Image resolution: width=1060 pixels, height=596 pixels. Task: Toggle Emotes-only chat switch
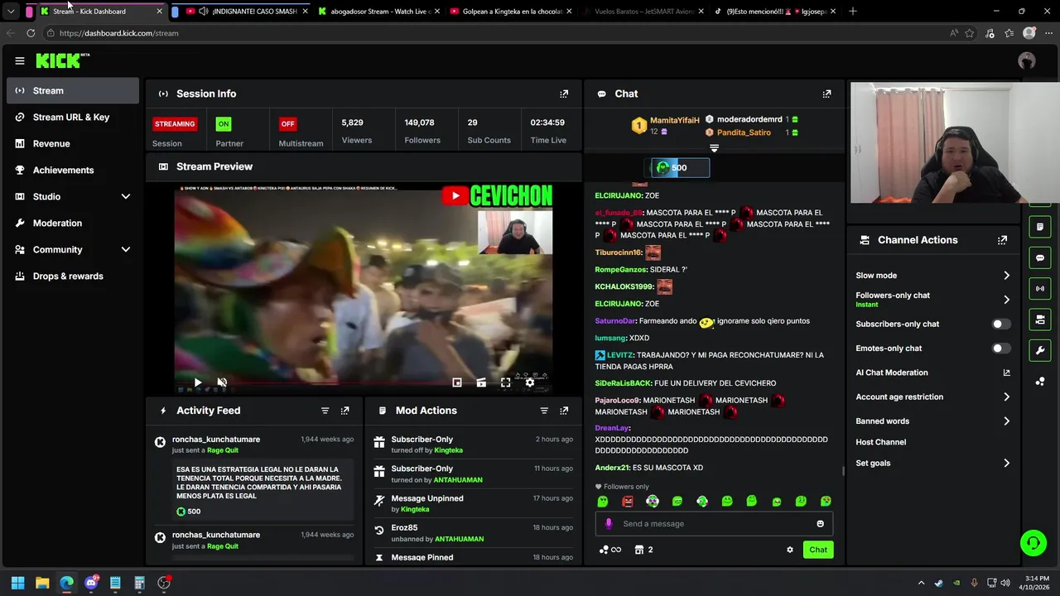pos(1000,348)
